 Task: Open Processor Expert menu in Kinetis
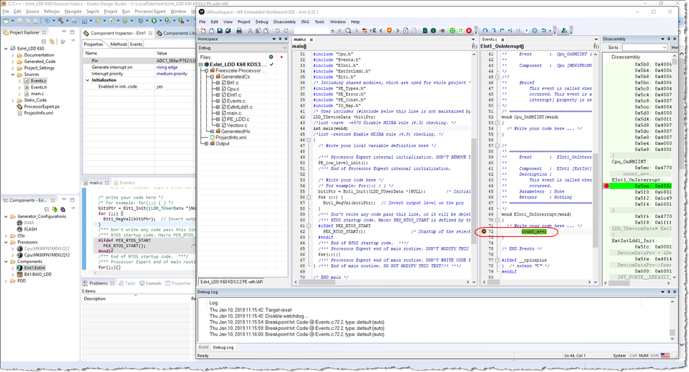[x=150, y=11]
